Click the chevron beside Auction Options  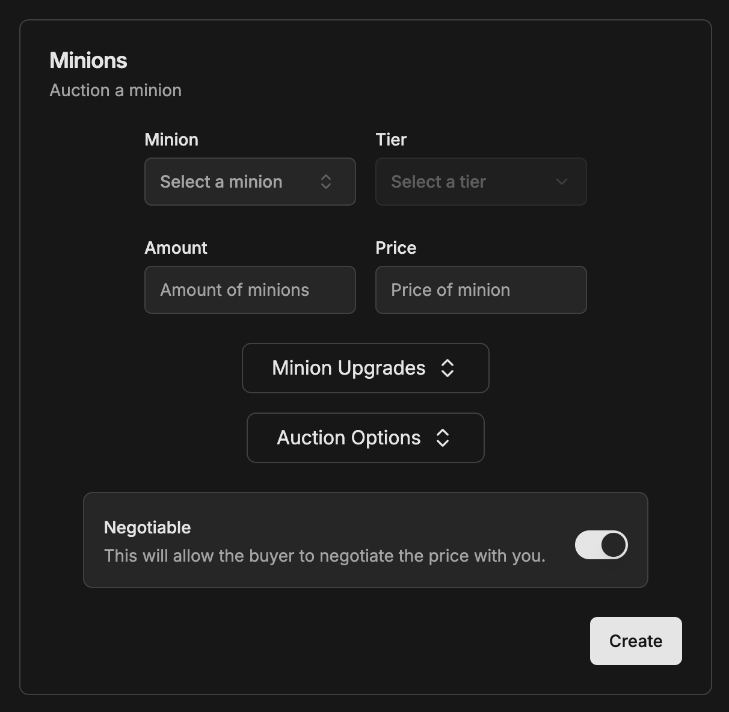(443, 438)
